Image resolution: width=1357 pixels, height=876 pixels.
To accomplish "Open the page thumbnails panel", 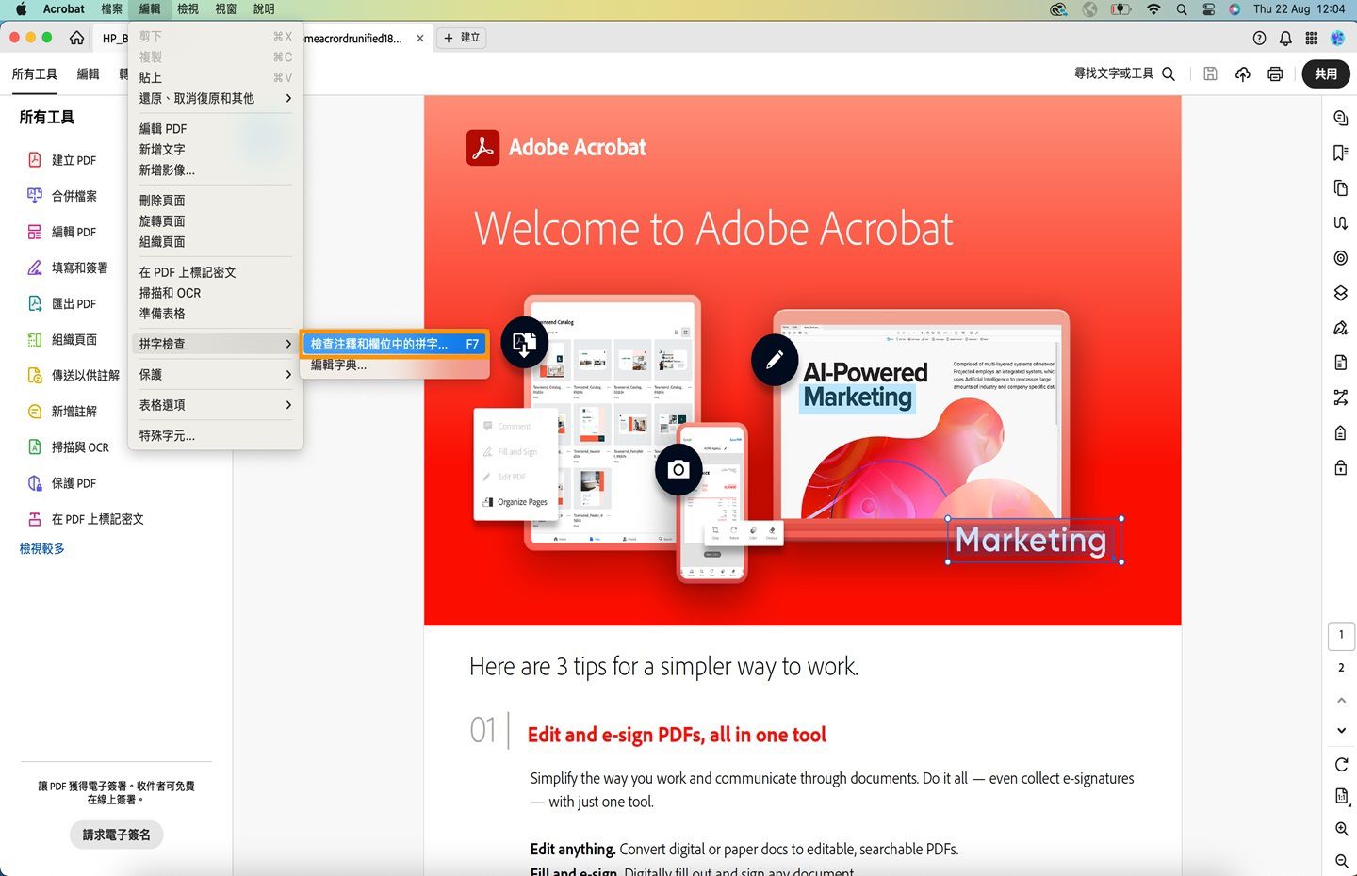I will point(1340,187).
